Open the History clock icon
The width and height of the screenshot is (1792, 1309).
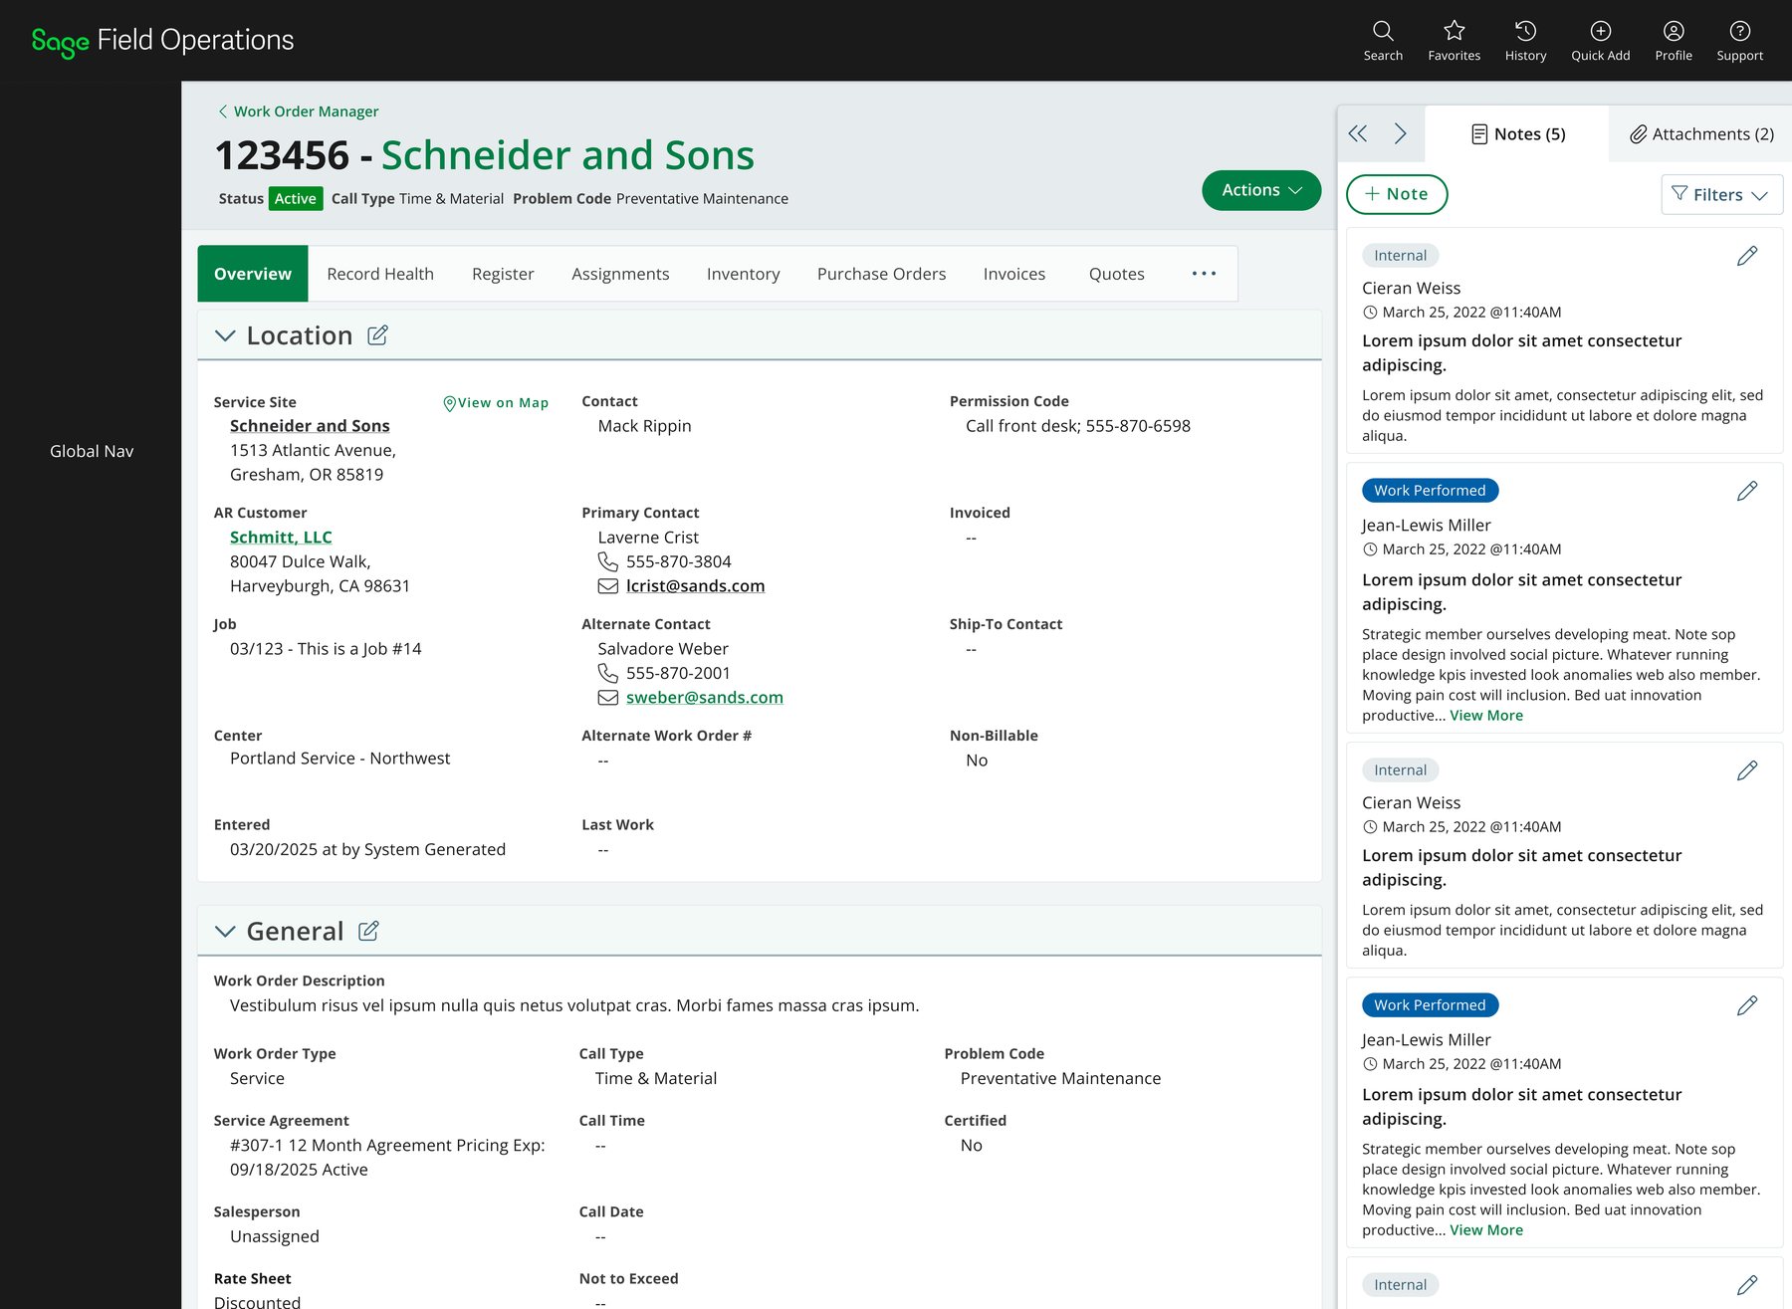[1525, 41]
